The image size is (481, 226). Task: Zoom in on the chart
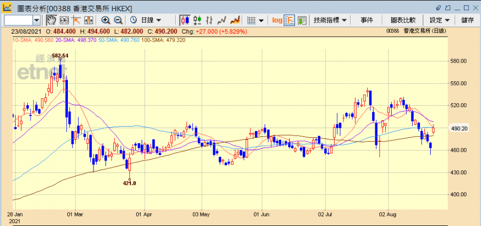[x=106, y=20]
